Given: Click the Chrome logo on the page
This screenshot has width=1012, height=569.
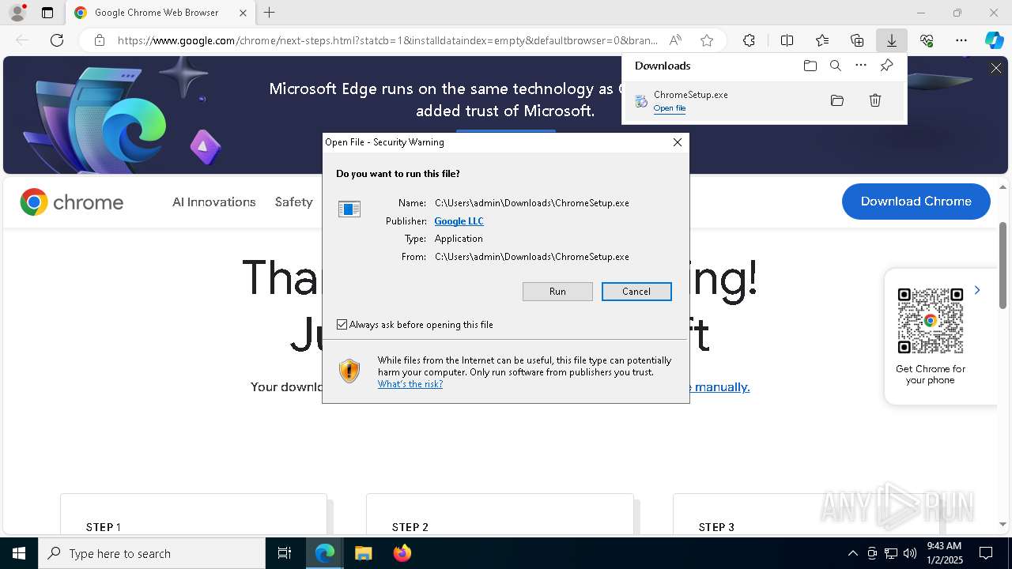Looking at the screenshot, I should click(72, 202).
